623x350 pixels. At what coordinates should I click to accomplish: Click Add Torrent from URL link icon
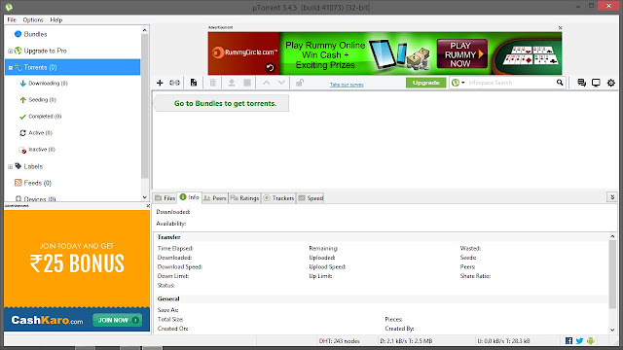pyautogui.click(x=174, y=83)
